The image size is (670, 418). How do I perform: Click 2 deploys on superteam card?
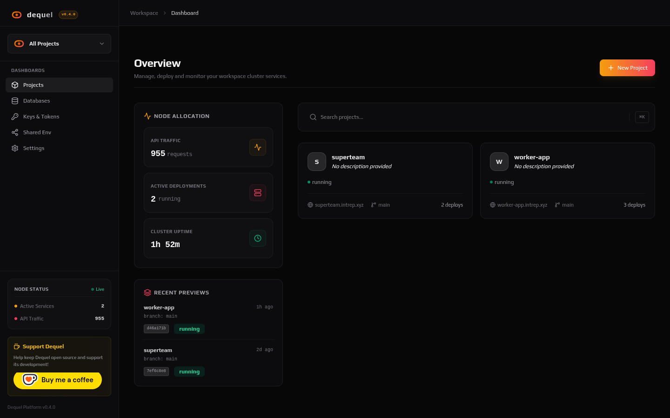452,205
